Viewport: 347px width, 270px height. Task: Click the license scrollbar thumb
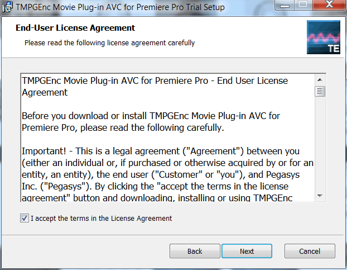[x=320, y=91]
